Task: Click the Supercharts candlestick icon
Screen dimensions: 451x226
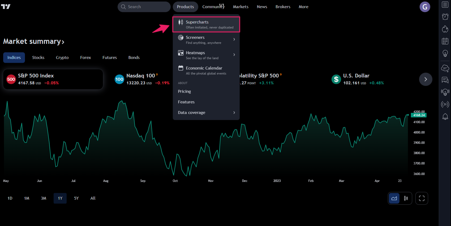Action: click(x=181, y=22)
